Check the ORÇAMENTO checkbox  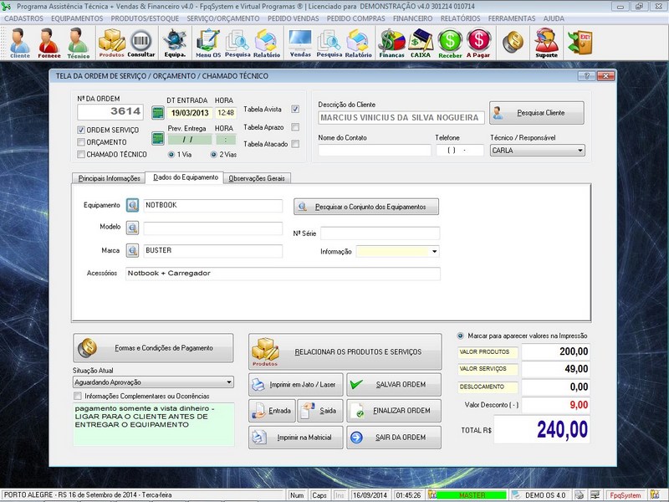(81, 142)
